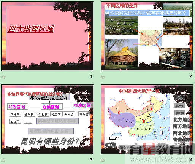Click the 昆明有哪些身份 text on slide 3

point(50,141)
